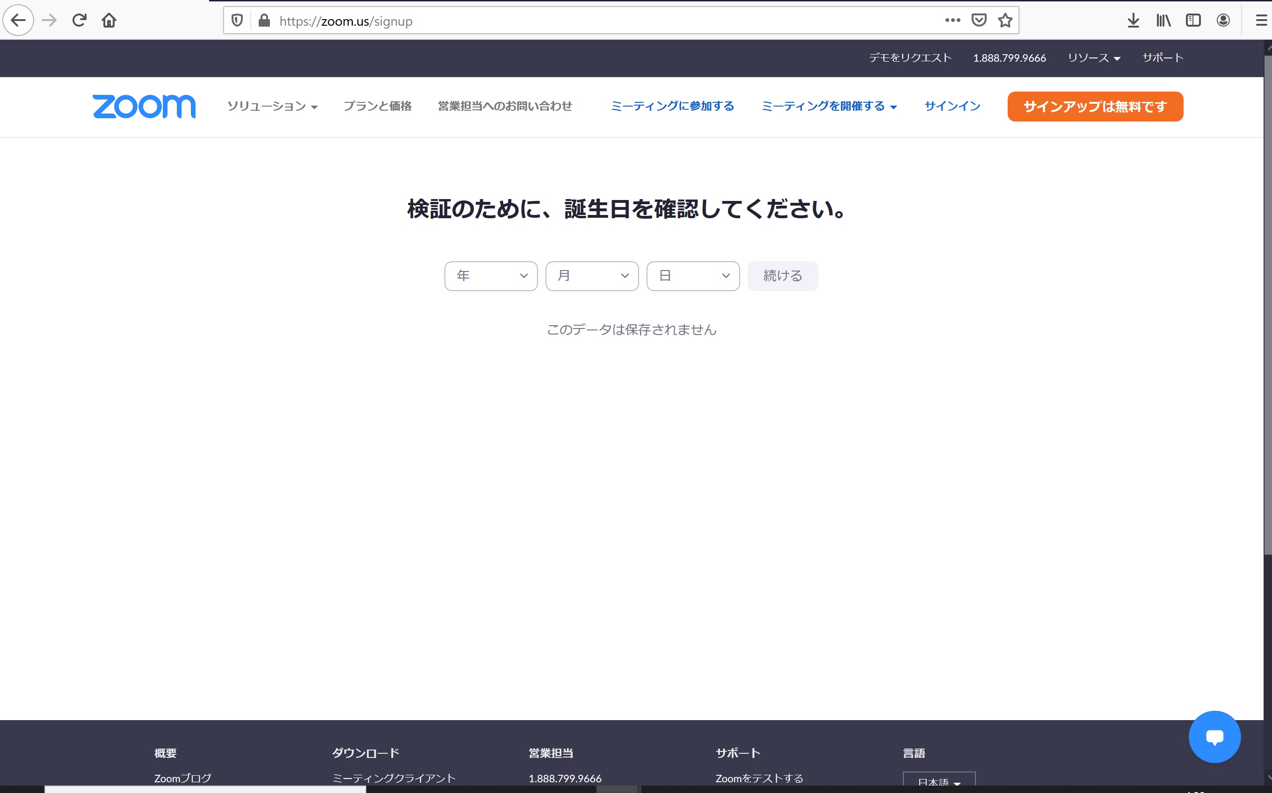This screenshot has width=1272, height=793.
Task: Open the page actions three-dot menu
Action: point(952,21)
